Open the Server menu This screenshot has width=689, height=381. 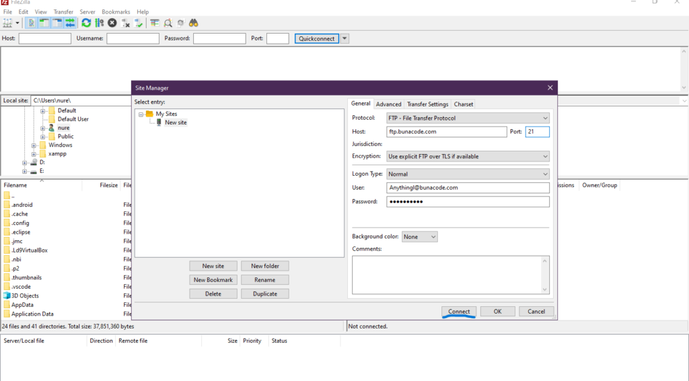87,12
